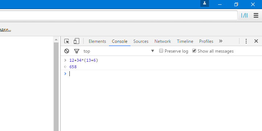Restore down the browser window
Image resolution: width=262 pixels, height=131 pixels.
tap(236, 4)
